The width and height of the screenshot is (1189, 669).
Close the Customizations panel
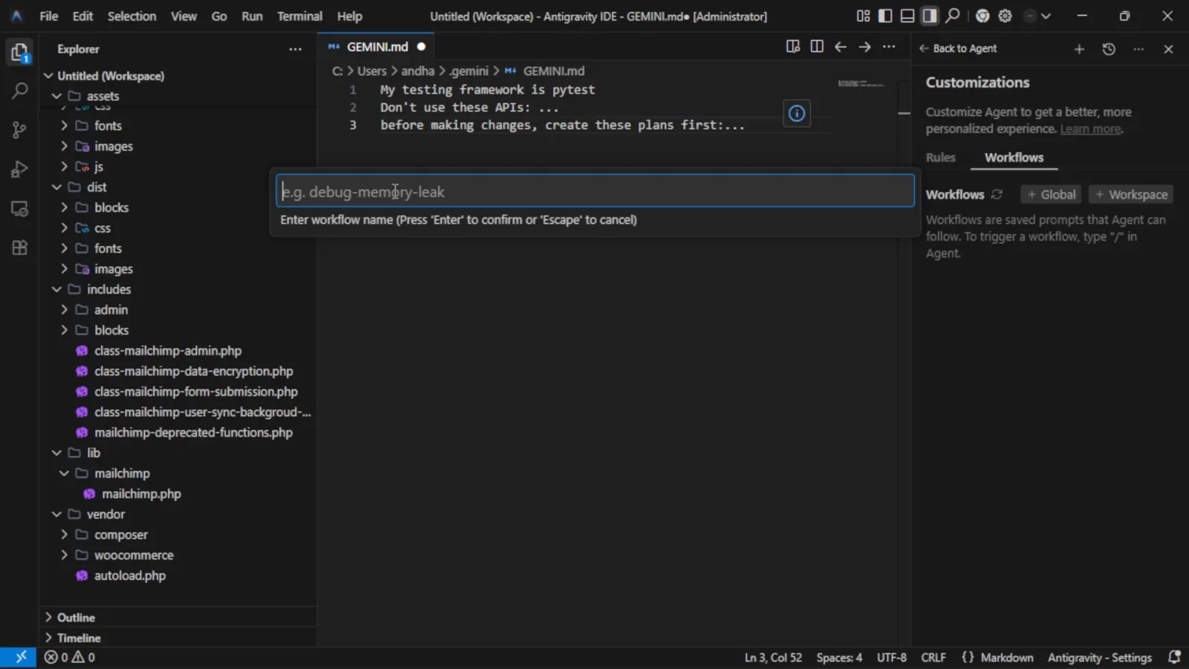1168,49
